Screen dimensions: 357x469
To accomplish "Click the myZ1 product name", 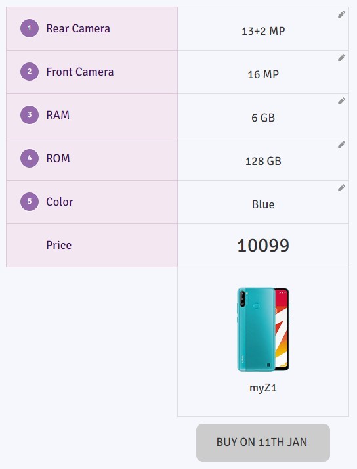I will [x=263, y=388].
